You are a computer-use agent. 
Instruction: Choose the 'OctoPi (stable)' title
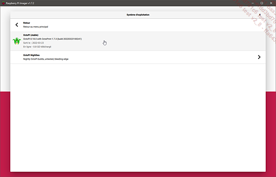pos(31,35)
